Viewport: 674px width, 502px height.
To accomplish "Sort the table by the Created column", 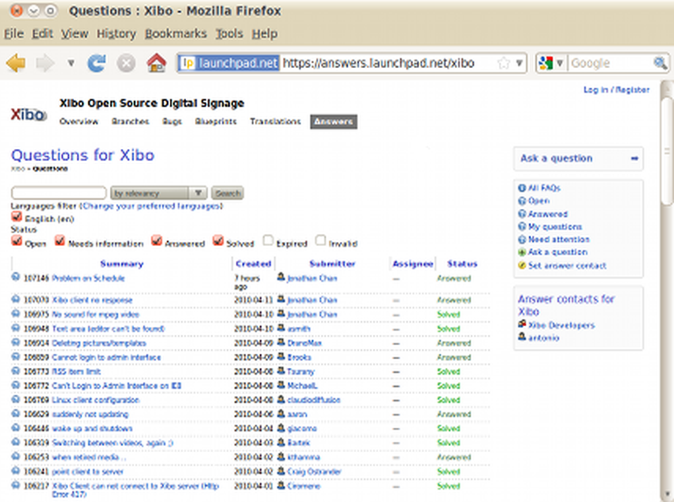I will click(253, 263).
